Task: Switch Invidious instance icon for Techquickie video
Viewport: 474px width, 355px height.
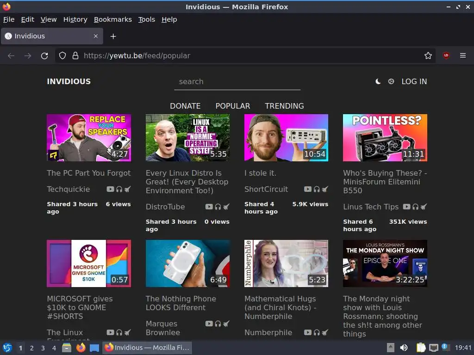Action: click(x=128, y=189)
